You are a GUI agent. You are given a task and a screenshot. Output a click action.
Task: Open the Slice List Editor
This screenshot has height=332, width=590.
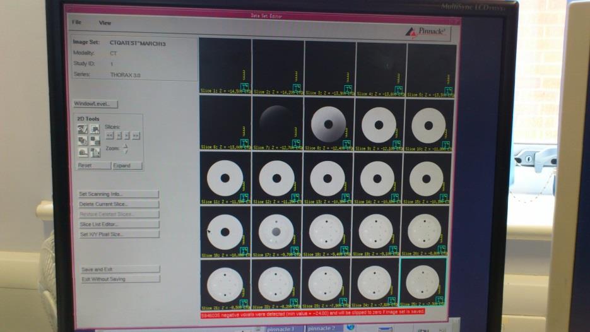[119, 224]
